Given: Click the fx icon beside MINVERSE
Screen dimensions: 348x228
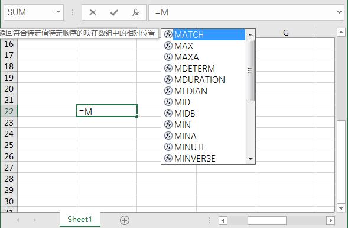Looking at the screenshot, I should 168,158.
